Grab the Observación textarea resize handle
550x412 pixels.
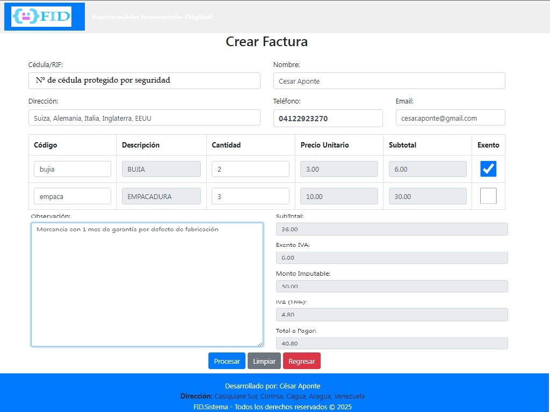(260, 343)
